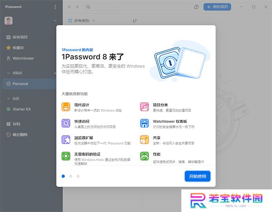Click the star icon beside 收藏夹
Image resolution: width=272 pixels, height=212 pixels.
[8, 48]
